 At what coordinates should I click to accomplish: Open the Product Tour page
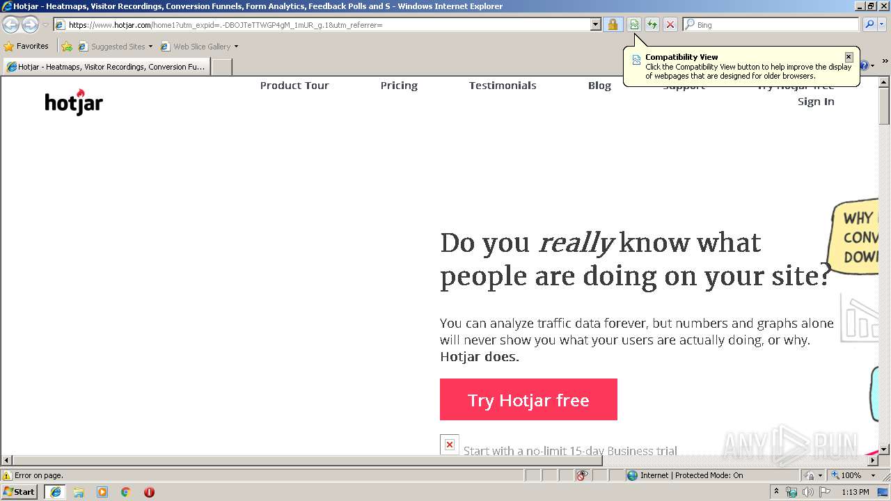pyautogui.click(x=294, y=86)
